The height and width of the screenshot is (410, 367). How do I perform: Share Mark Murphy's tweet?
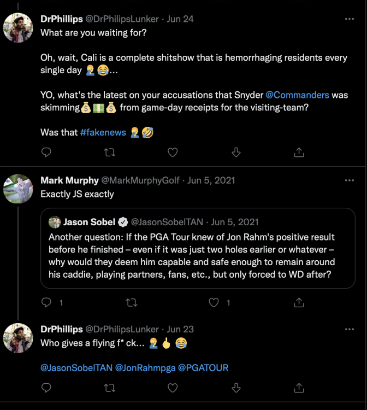click(x=299, y=302)
